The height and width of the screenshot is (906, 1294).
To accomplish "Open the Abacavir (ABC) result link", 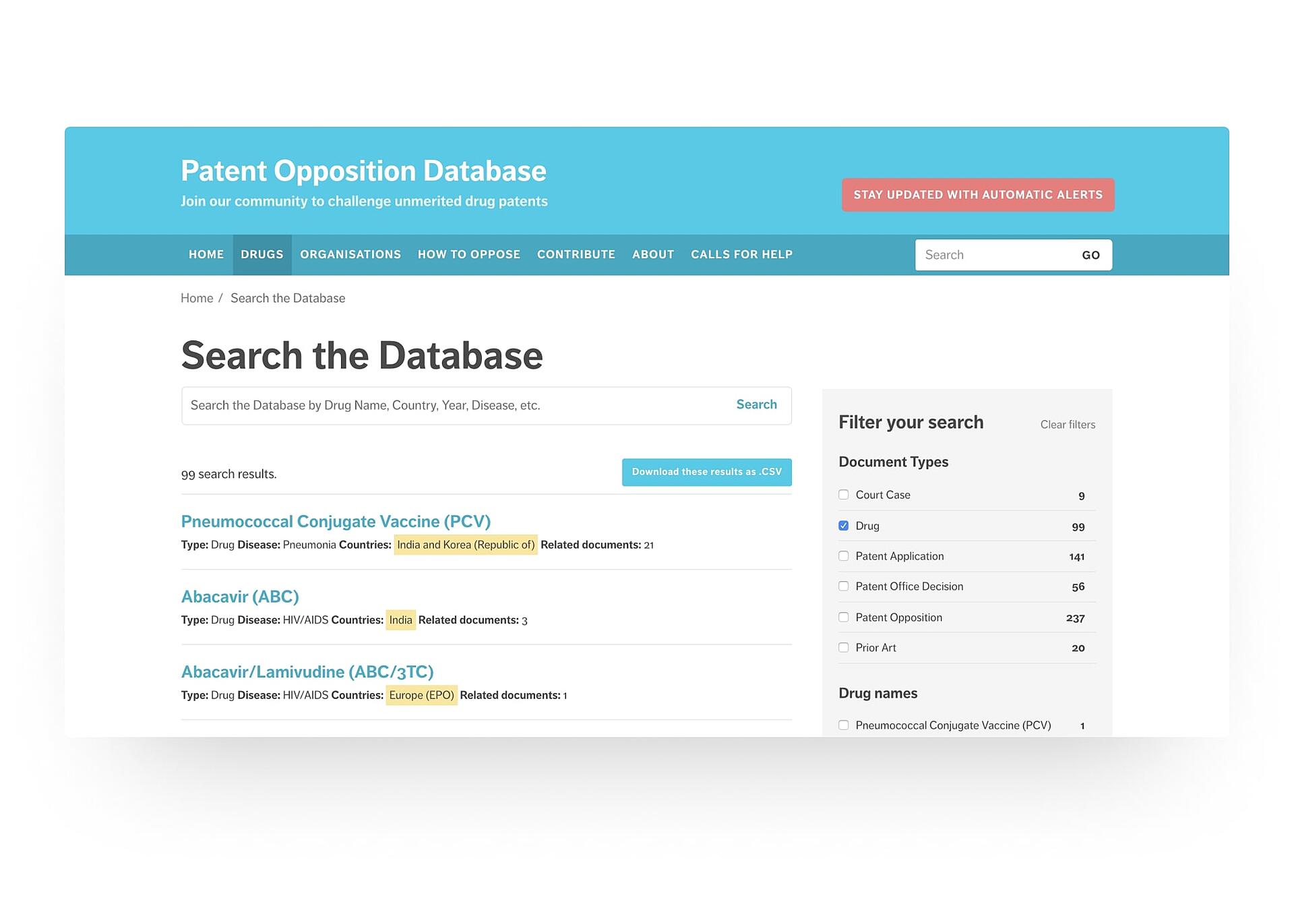I will [x=240, y=597].
